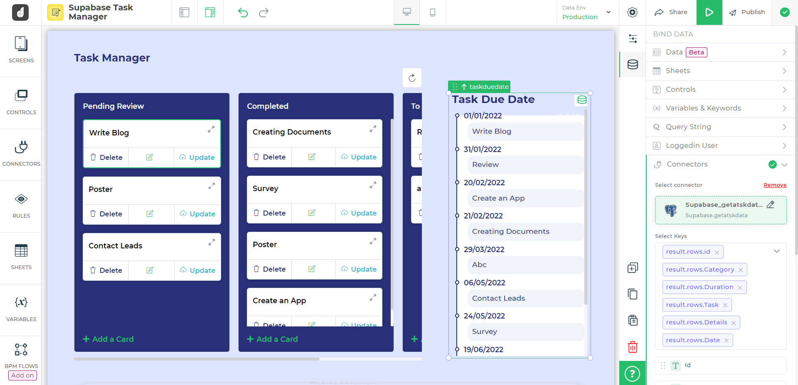Collapse the Connectors section
The width and height of the screenshot is (798, 385).
[784, 164]
